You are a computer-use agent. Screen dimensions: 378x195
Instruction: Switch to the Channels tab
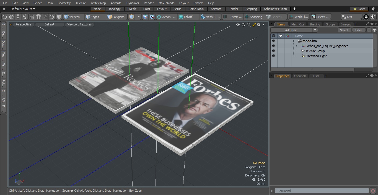(300, 76)
